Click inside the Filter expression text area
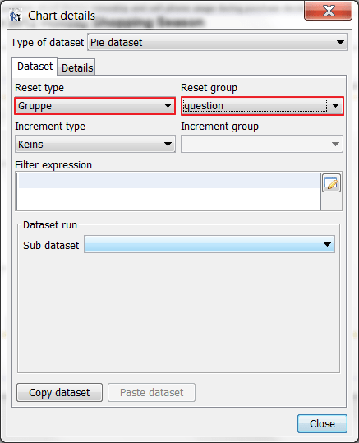 (168, 192)
